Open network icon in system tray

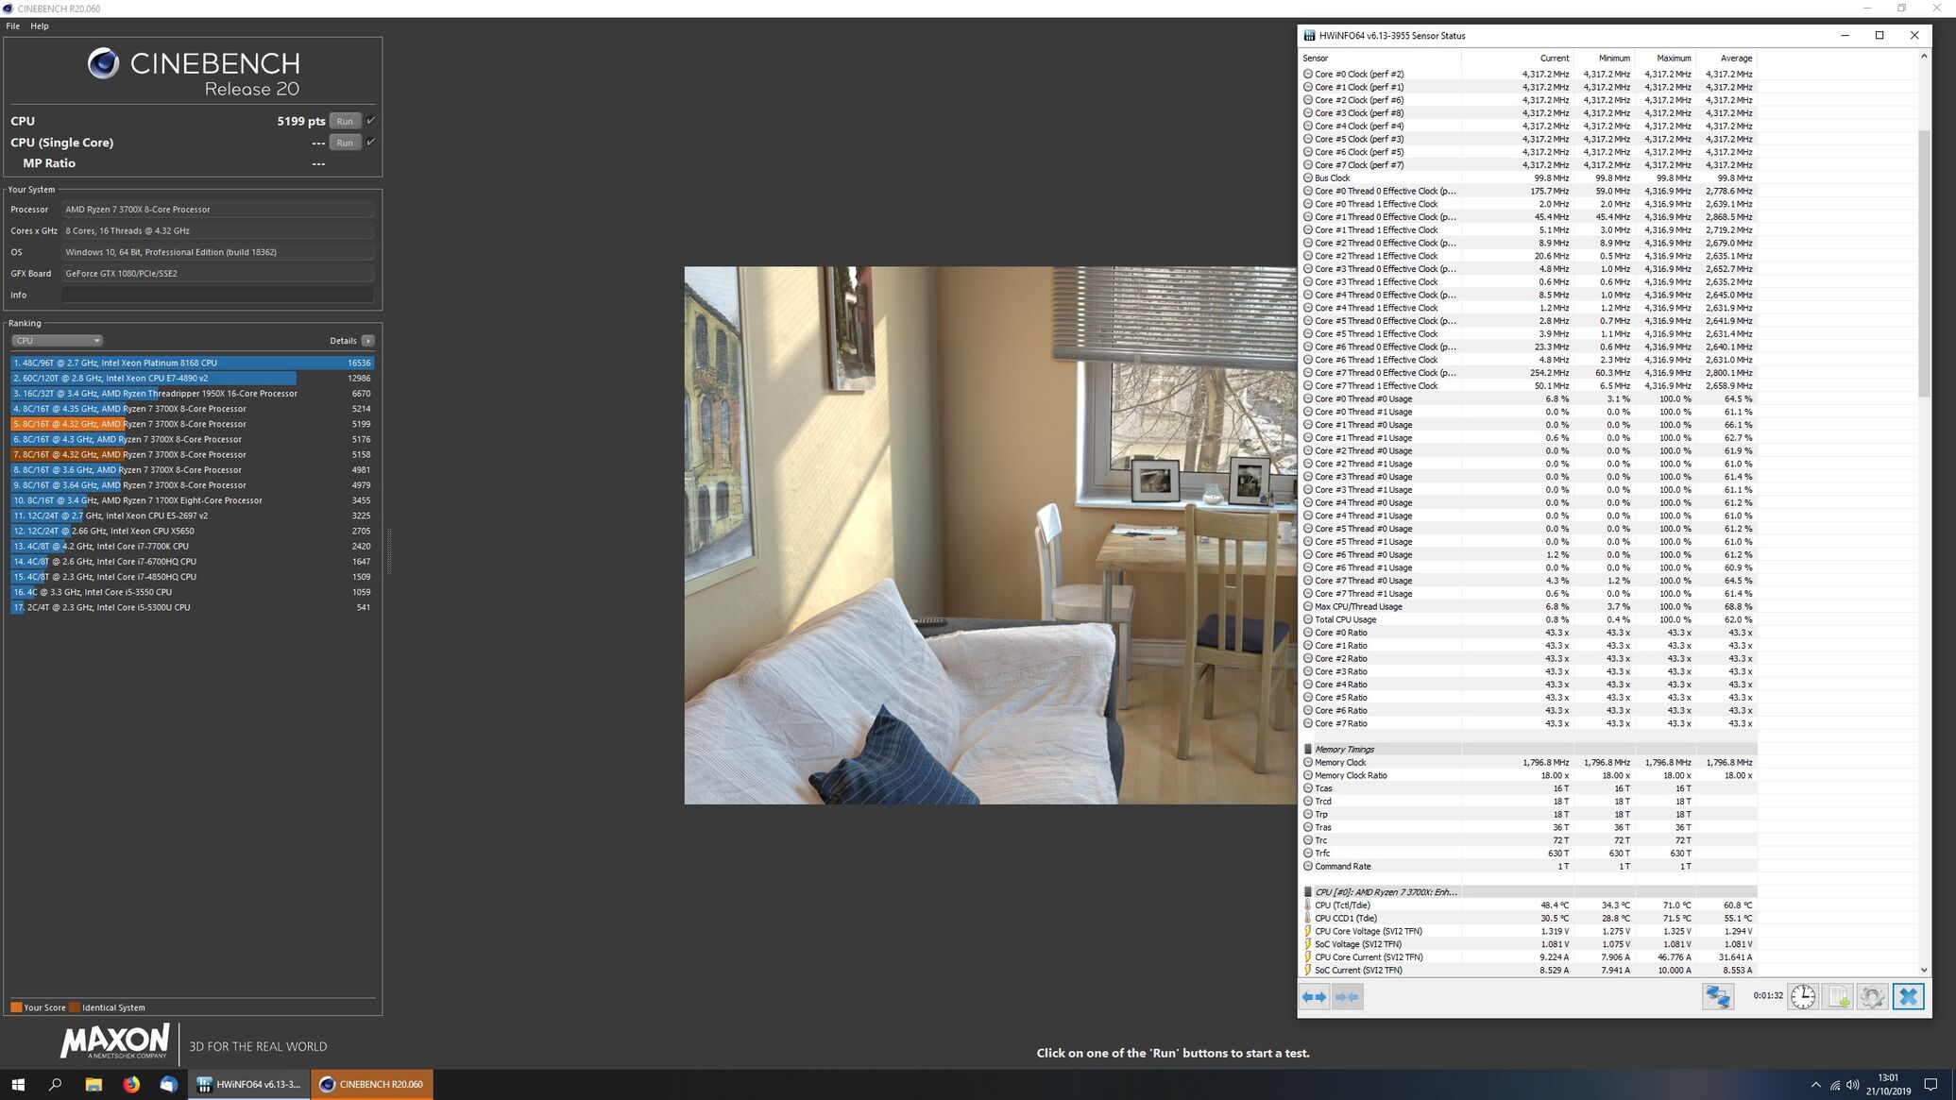click(1834, 1085)
